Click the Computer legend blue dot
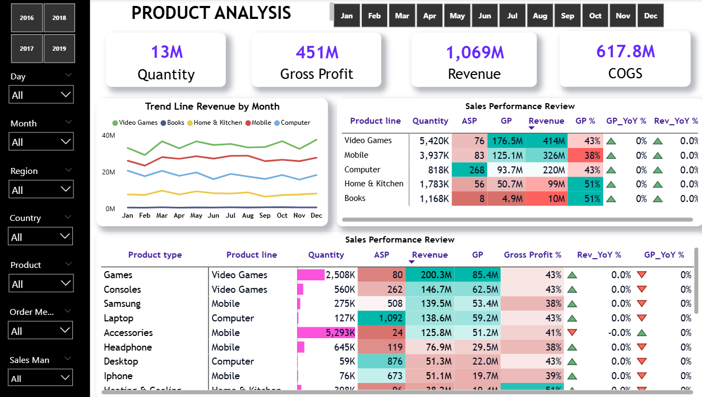 277,123
